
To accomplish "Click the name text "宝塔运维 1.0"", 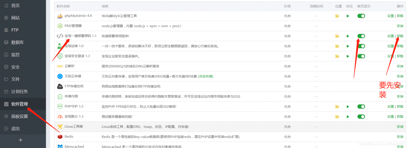I will coord(74,46).
